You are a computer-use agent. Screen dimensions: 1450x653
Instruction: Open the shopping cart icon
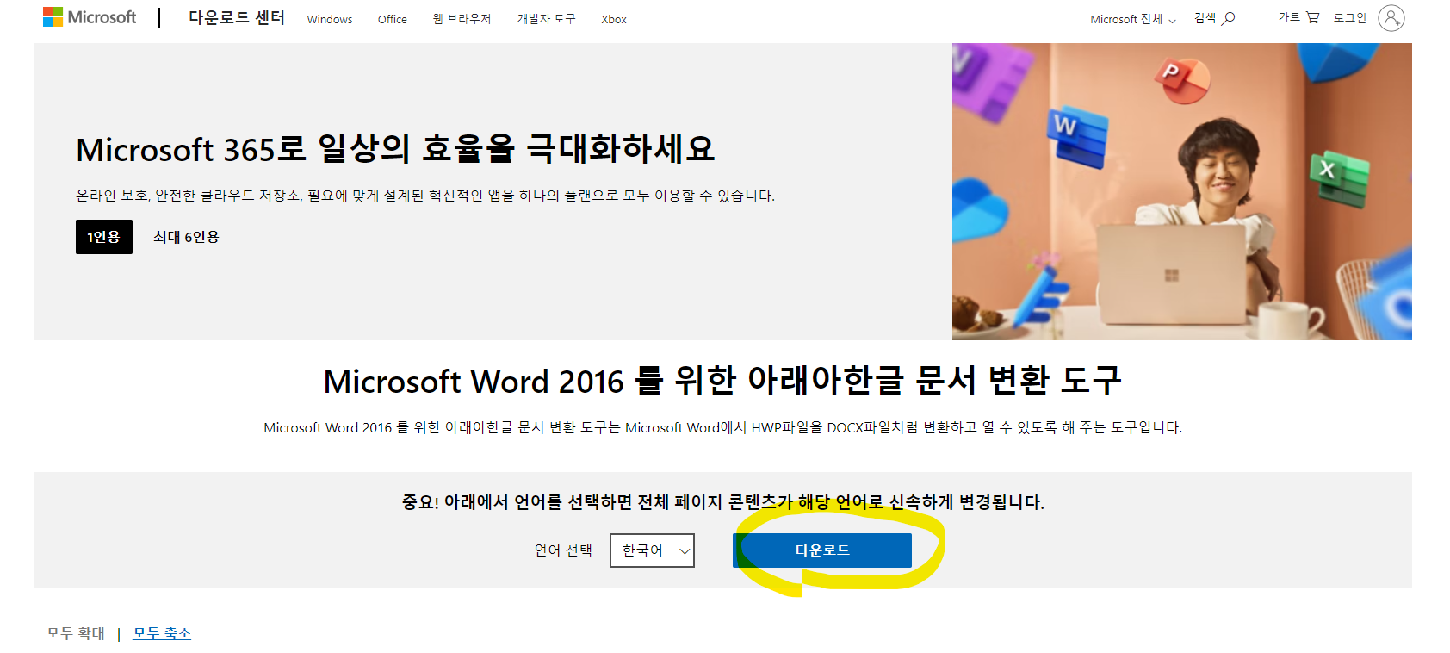coord(1312,17)
